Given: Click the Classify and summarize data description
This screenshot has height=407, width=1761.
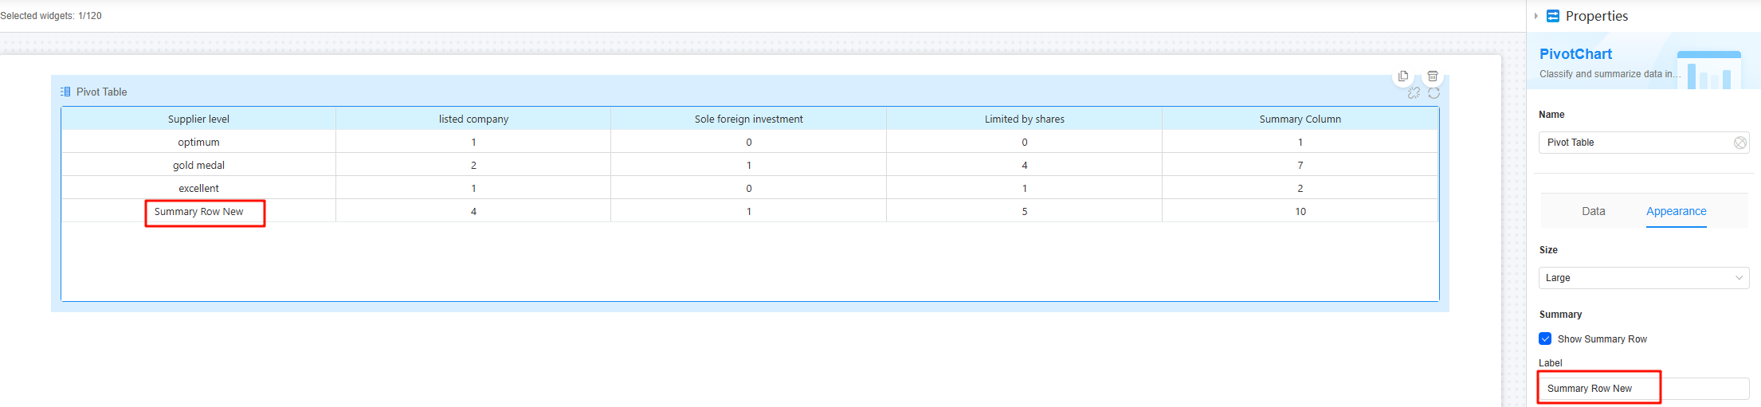Looking at the screenshot, I should (x=1610, y=74).
